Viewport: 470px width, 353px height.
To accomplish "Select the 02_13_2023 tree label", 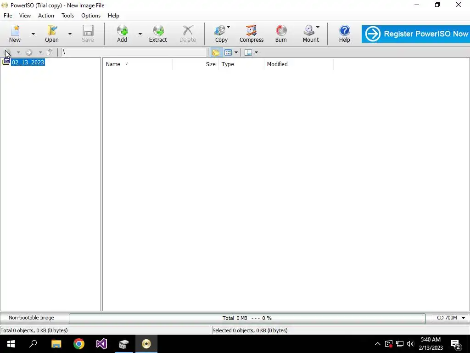I will [28, 62].
